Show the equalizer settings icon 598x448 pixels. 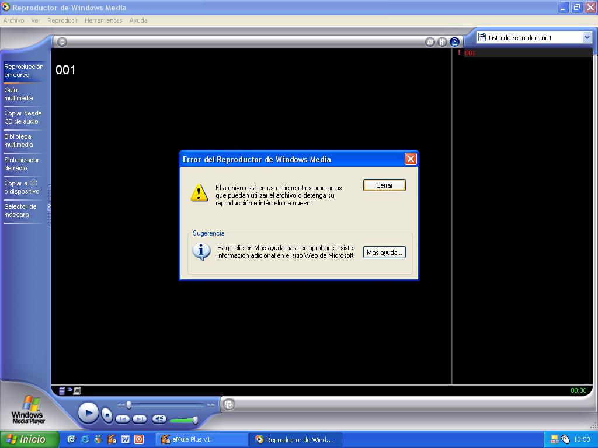442,42
